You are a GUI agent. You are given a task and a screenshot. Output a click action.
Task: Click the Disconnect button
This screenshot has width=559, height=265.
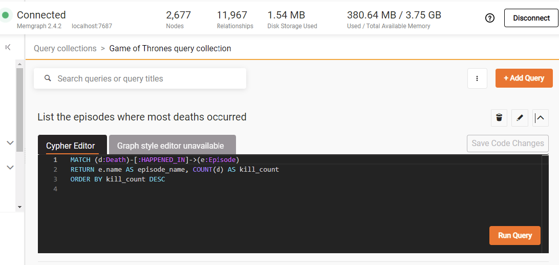(x=531, y=18)
